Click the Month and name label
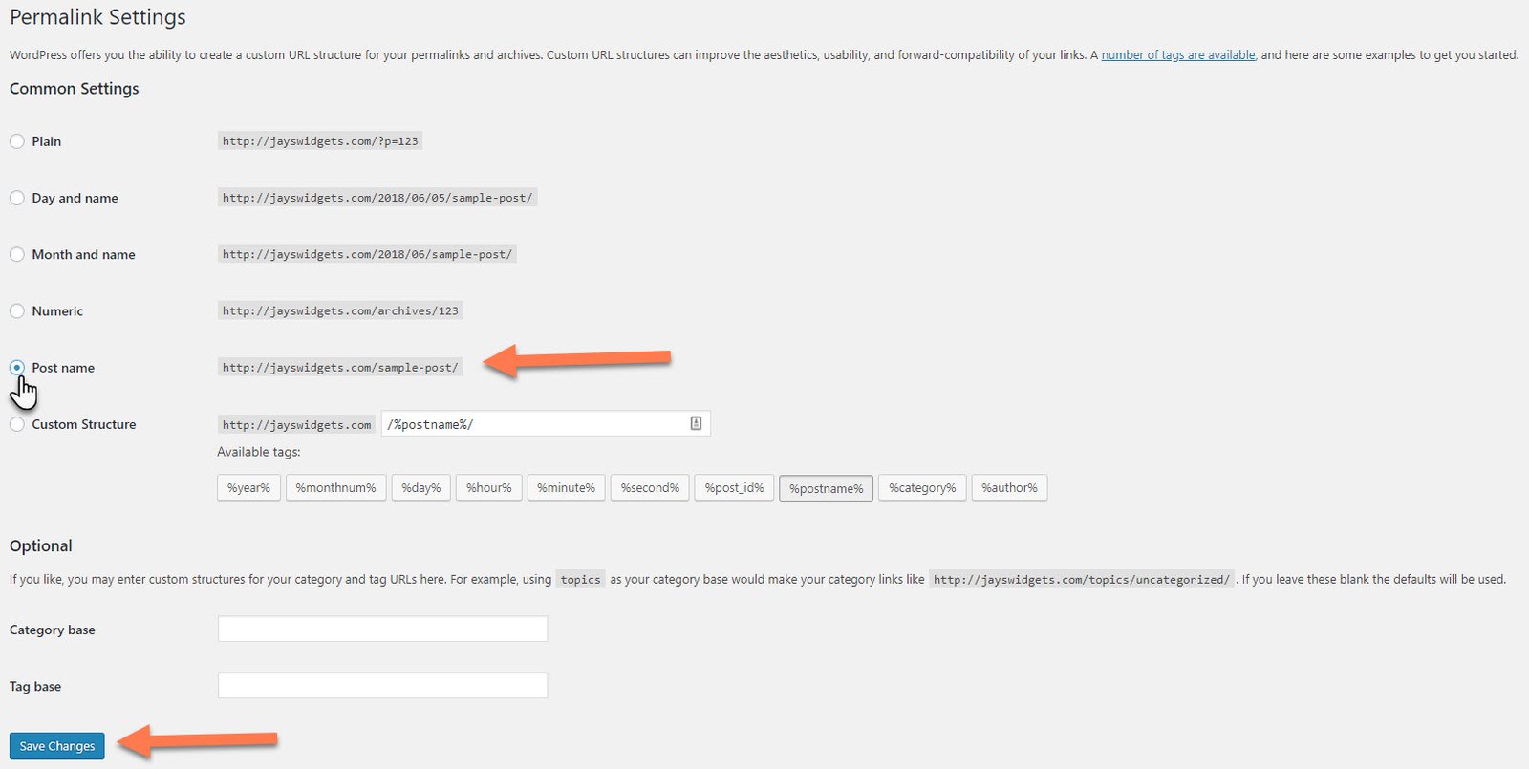Image resolution: width=1529 pixels, height=769 pixels. click(84, 254)
